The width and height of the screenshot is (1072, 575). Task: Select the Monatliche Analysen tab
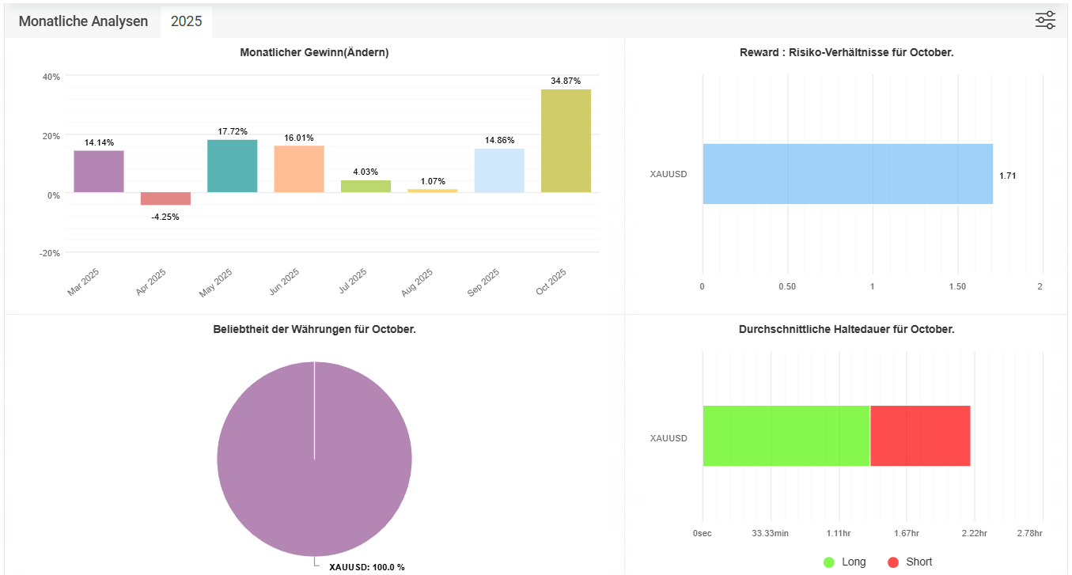(x=83, y=21)
